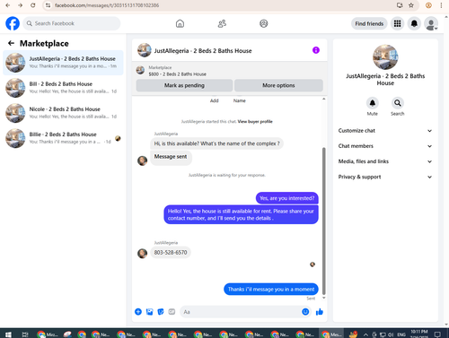Open the Windows Start button

pyautogui.click(x=8, y=334)
